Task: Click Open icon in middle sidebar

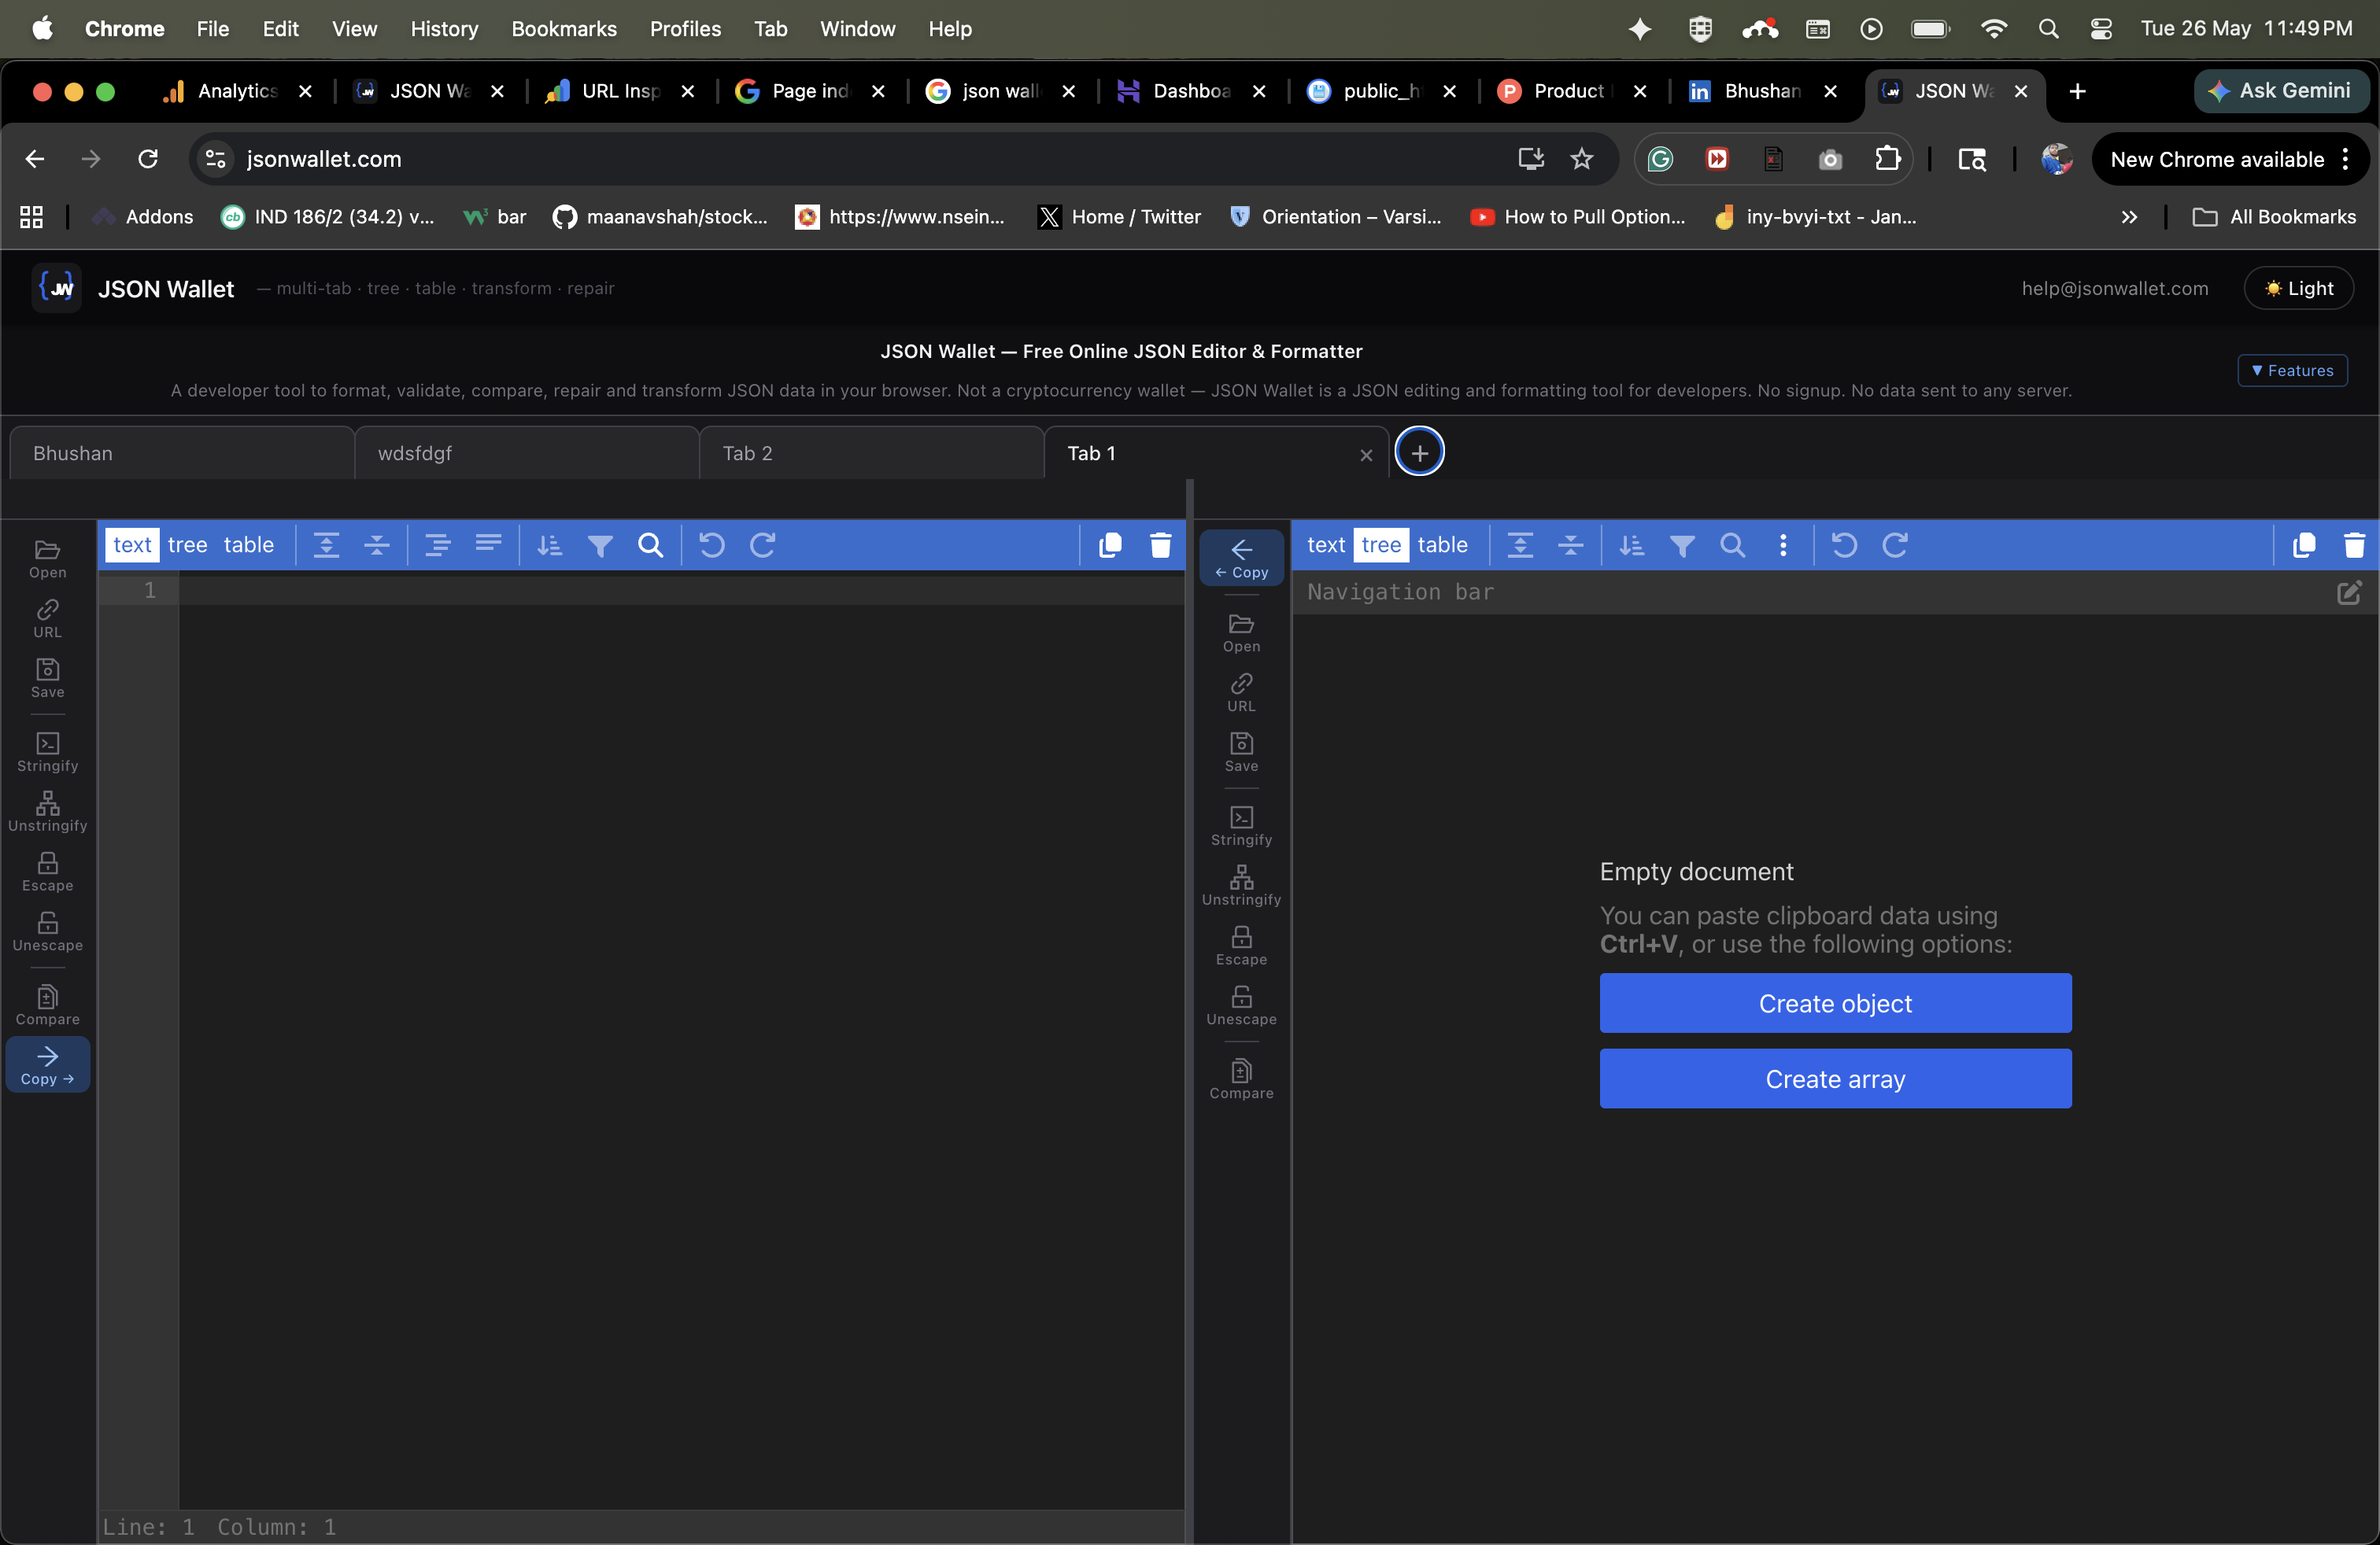Action: point(1241,632)
